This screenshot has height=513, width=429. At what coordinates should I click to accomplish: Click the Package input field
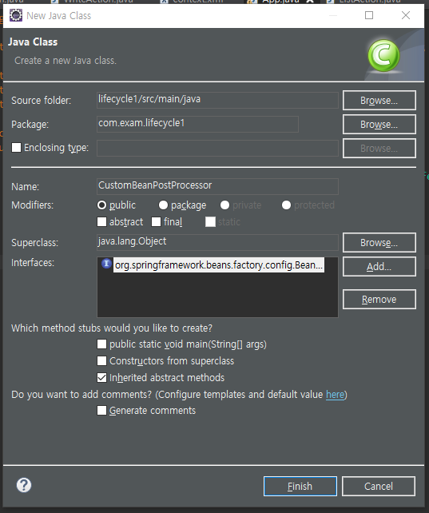pyautogui.click(x=197, y=125)
